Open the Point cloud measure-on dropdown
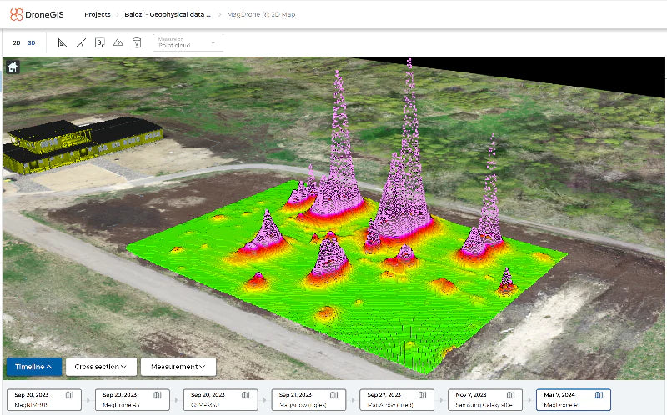 [x=187, y=43]
